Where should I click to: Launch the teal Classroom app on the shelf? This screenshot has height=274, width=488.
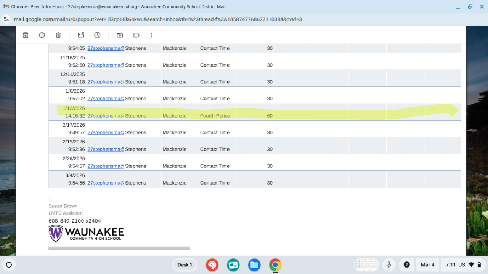click(x=233, y=265)
